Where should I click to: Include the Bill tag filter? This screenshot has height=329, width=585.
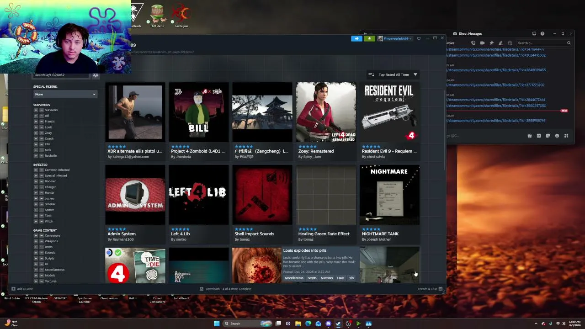click(36, 116)
